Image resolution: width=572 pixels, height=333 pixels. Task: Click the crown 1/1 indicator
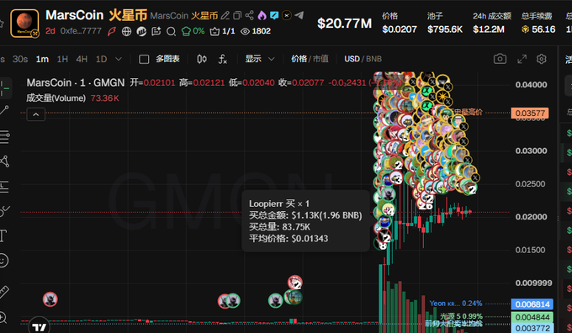point(223,31)
